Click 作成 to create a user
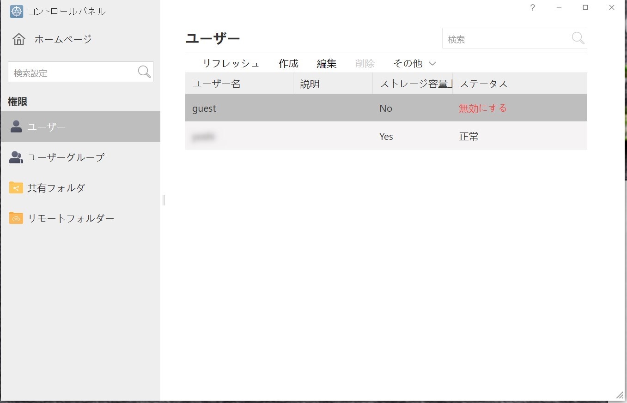The image size is (627, 403). click(x=288, y=63)
